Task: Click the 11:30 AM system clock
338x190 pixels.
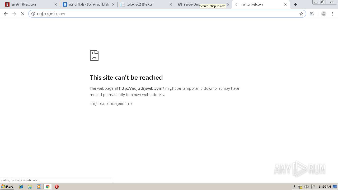Action: click(x=325, y=187)
